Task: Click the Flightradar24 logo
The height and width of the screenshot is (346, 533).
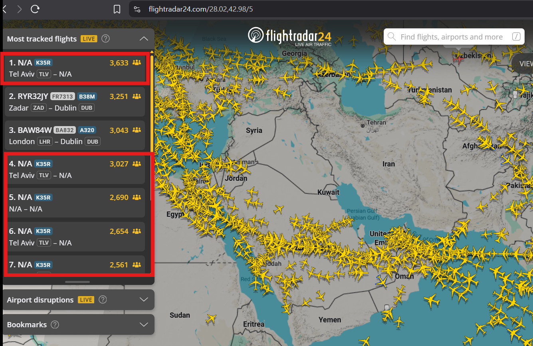Action: click(x=289, y=36)
